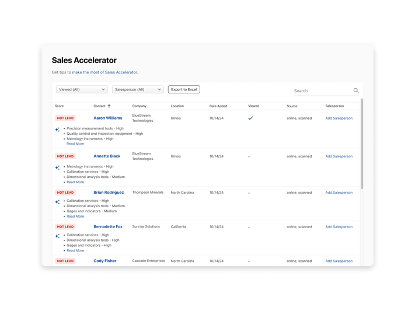Open the 'make the most of Sales Accelerator' link
Image resolution: width=415 pixels, height=311 pixels.
[x=104, y=72]
